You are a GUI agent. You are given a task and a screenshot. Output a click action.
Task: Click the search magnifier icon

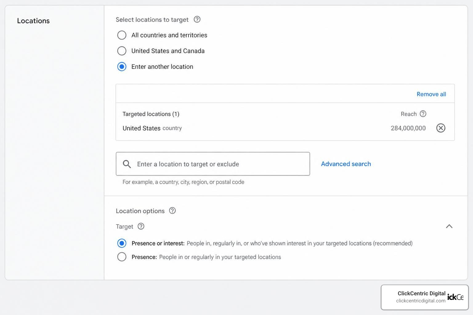tap(127, 164)
